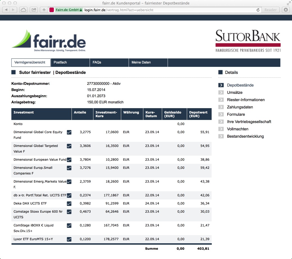Click the arrow icon beside Umsätze
Viewport: 292px width, 259px height.
[x=221, y=92]
